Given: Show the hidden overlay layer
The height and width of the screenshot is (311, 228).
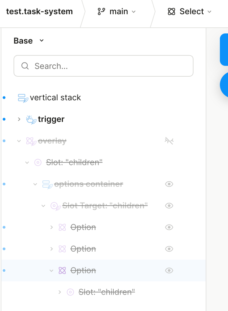Looking at the screenshot, I should coord(169,141).
